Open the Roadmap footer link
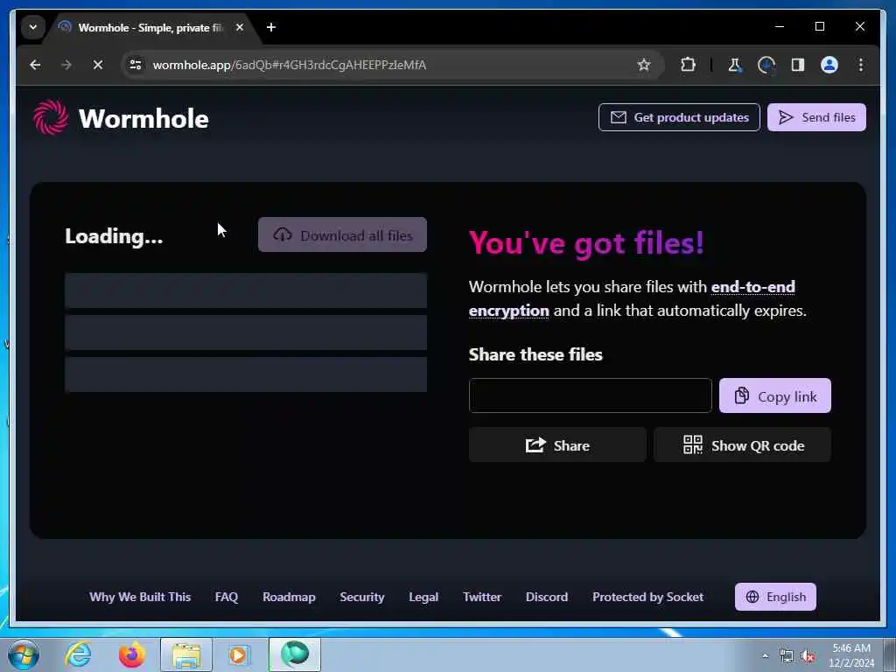 pos(289,597)
